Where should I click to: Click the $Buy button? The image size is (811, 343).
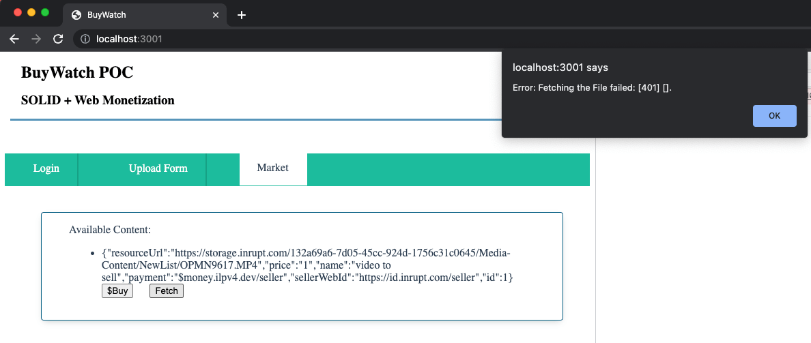pyautogui.click(x=117, y=290)
